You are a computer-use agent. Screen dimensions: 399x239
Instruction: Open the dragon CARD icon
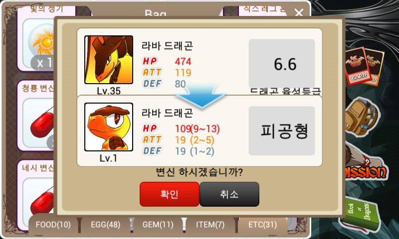[x=365, y=66]
